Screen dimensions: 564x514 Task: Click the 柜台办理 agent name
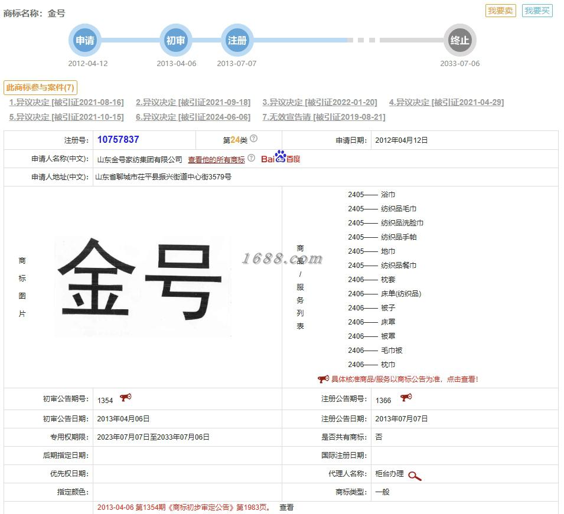point(390,474)
